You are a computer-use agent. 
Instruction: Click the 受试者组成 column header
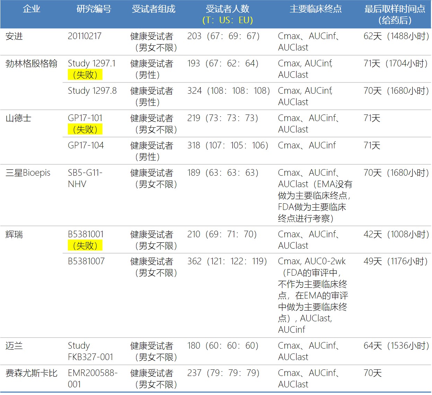(153, 9)
